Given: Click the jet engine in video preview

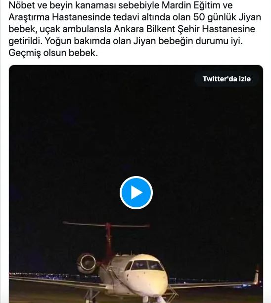Looking at the screenshot, I should point(87,263).
